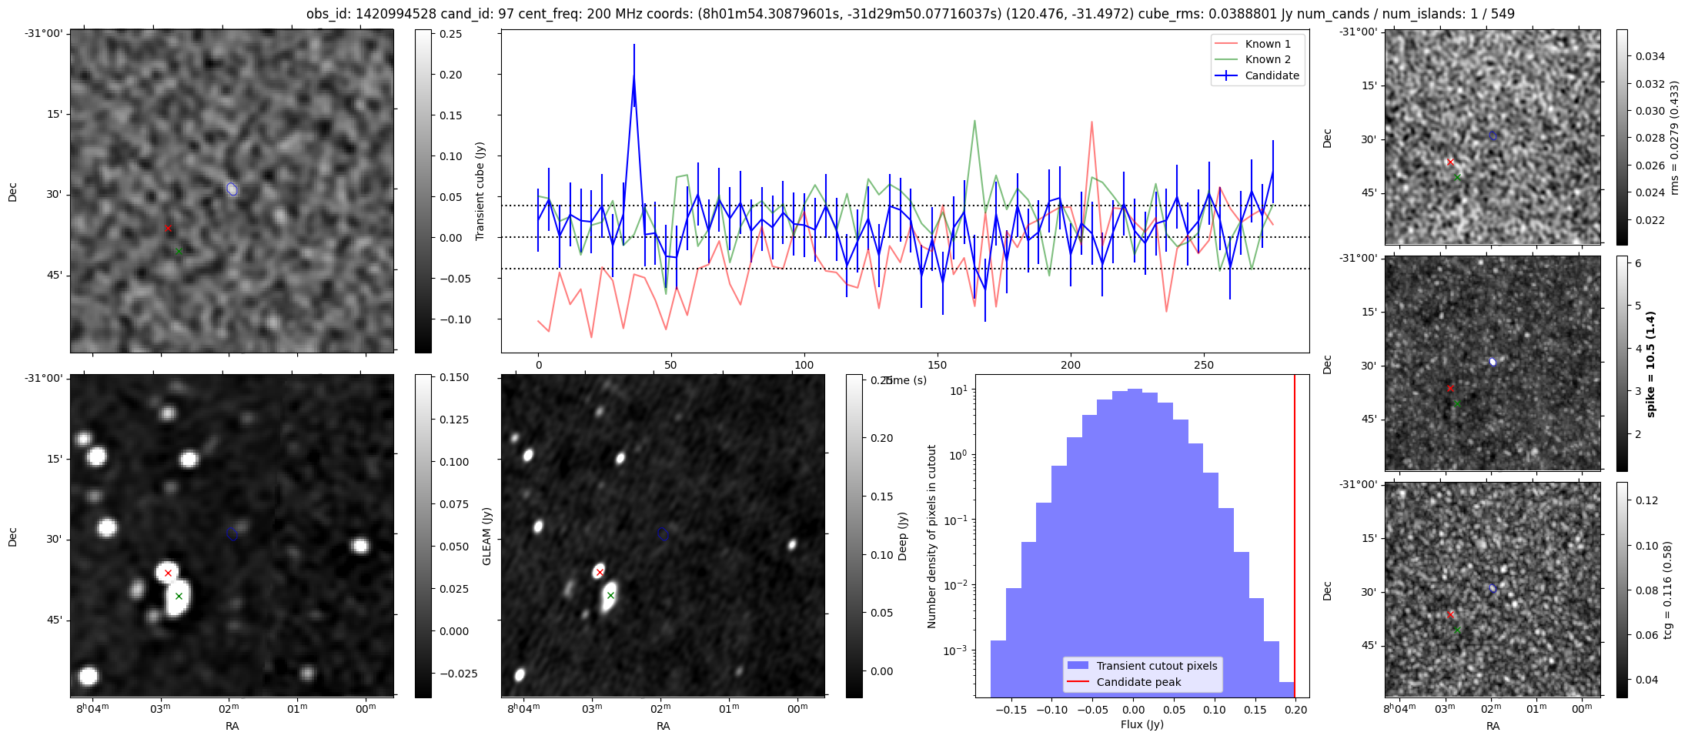Click the blue candidate circle in the top-left transient image
The width and height of the screenshot is (1688, 739).
[232, 189]
